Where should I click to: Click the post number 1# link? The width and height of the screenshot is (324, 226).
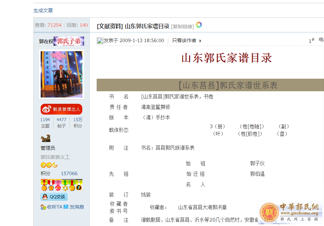pyautogui.click(x=310, y=40)
